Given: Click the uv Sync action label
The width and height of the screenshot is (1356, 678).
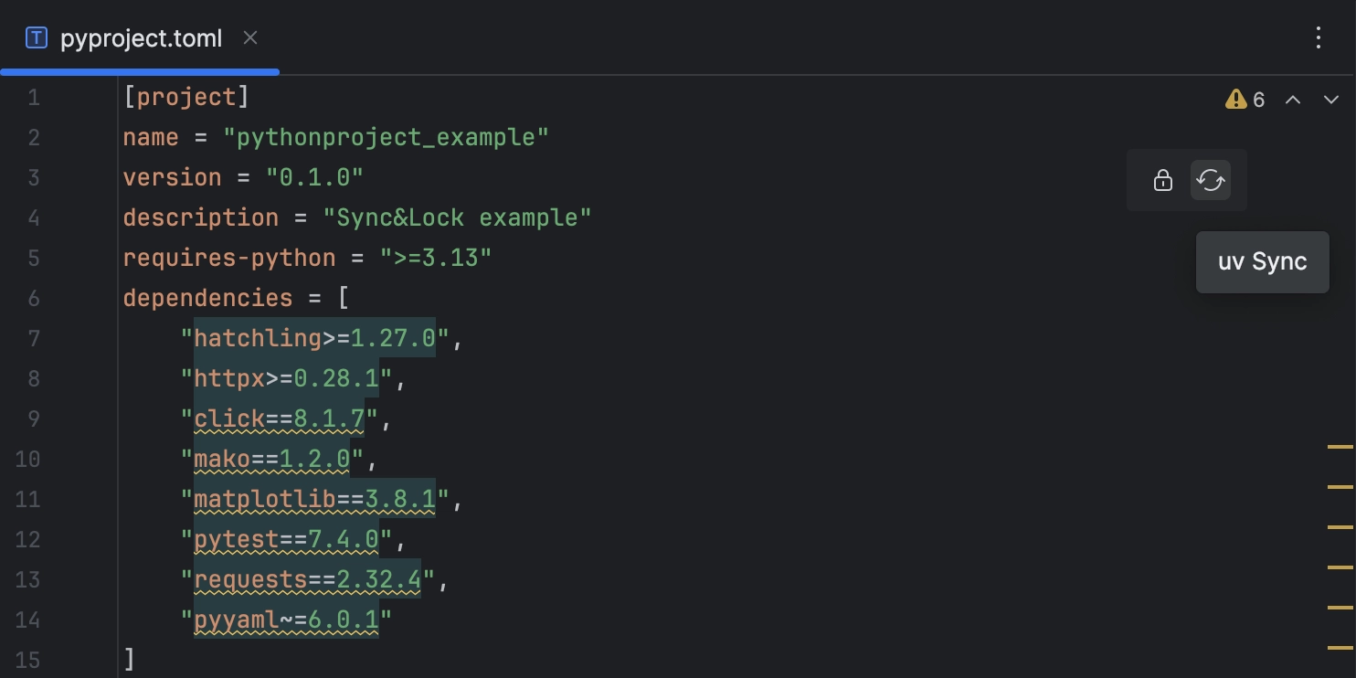Looking at the screenshot, I should (1262, 261).
